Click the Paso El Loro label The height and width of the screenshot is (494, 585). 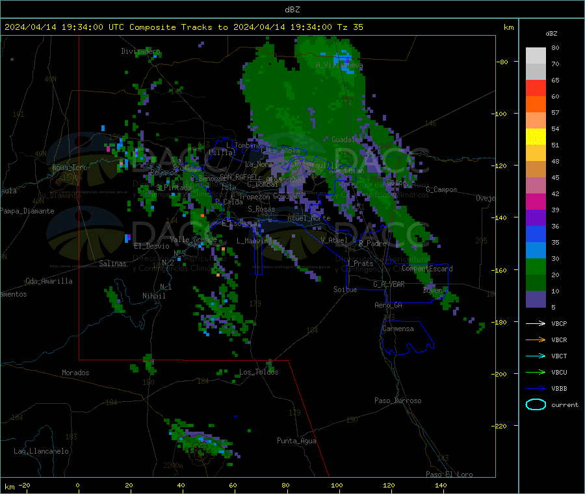[x=449, y=475]
